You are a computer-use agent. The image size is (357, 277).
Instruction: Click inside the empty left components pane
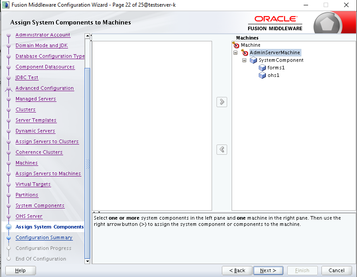(152, 126)
